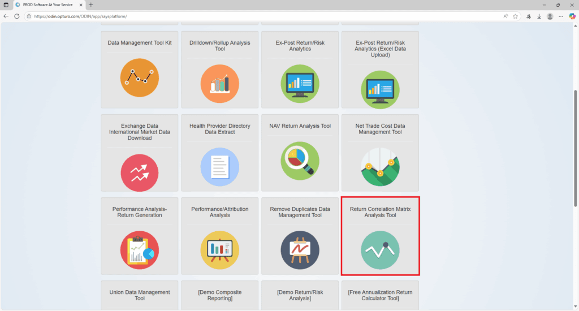Click the Union Data Management Tool title
This screenshot has width=579, height=311.
(139, 295)
